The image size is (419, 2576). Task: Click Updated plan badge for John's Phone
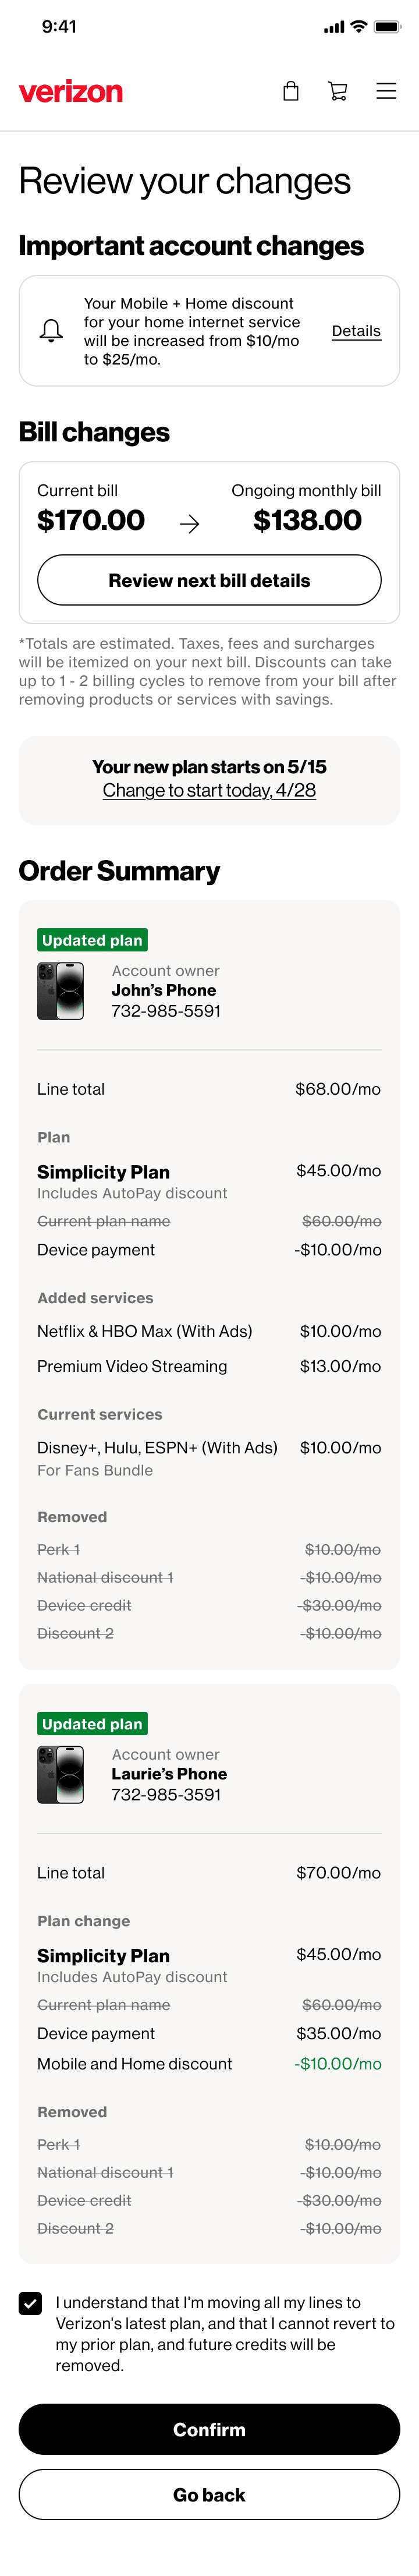[x=92, y=940]
